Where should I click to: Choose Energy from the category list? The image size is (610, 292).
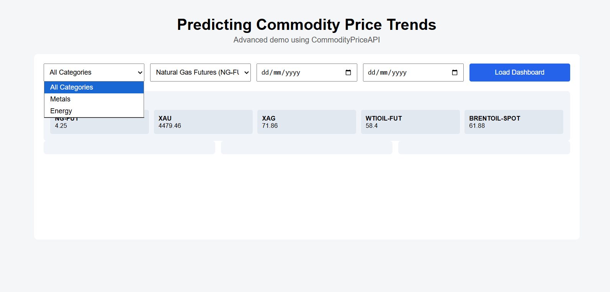point(61,111)
